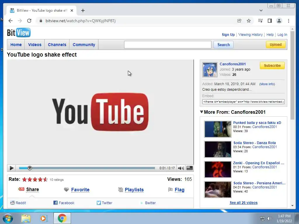This screenshot has width=299, height=224.
Task: Bookmark the page with the star icon
Action: click(249, 21)
